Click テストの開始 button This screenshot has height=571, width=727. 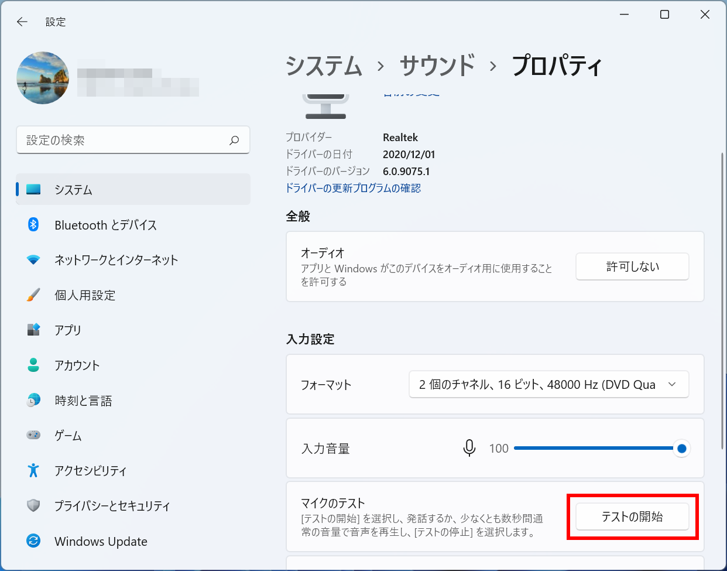point(632,517)
